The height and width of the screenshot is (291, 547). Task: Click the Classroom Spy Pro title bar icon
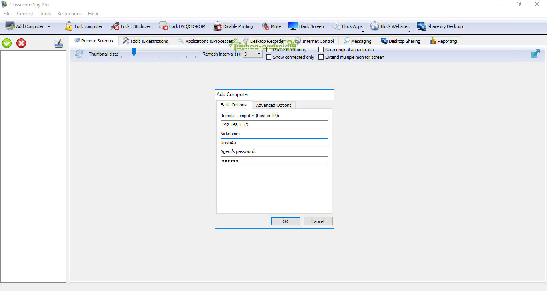coord(4,4)
